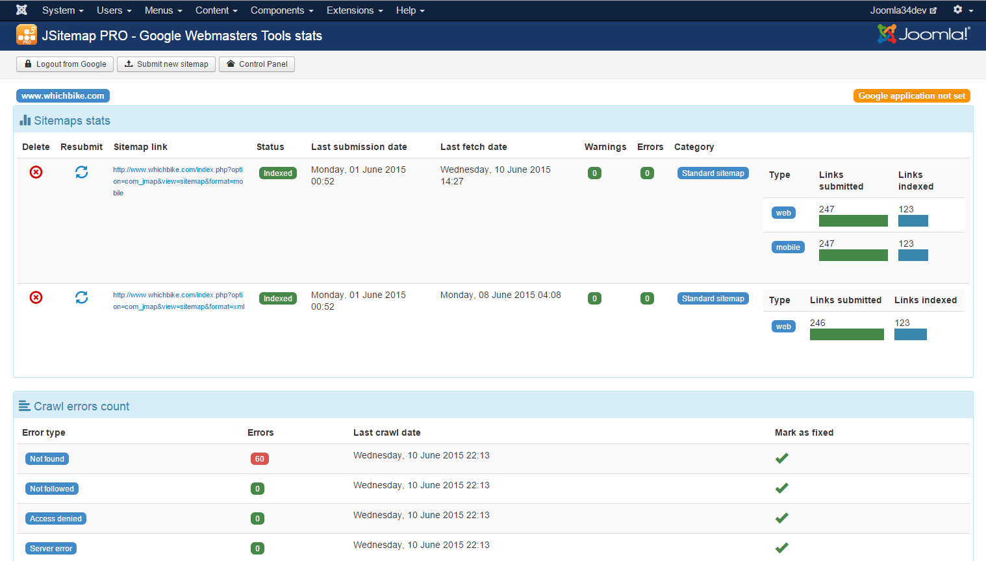
Task: Click the Not followed error type label
Action: click(52, 489)
